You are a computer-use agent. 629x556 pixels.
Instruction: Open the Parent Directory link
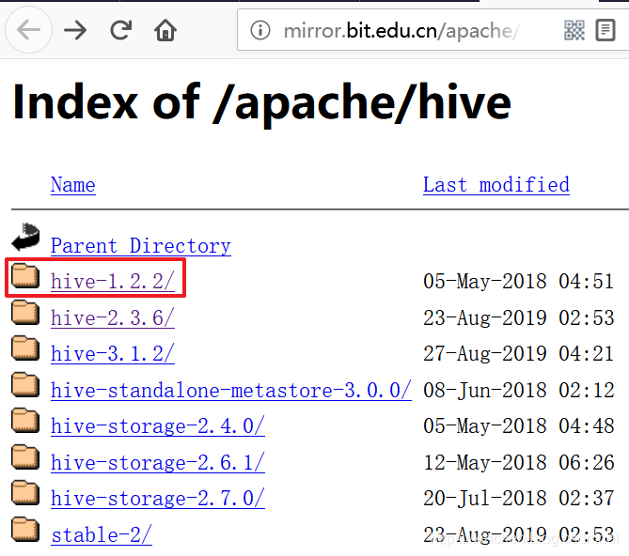pos(141,245)
